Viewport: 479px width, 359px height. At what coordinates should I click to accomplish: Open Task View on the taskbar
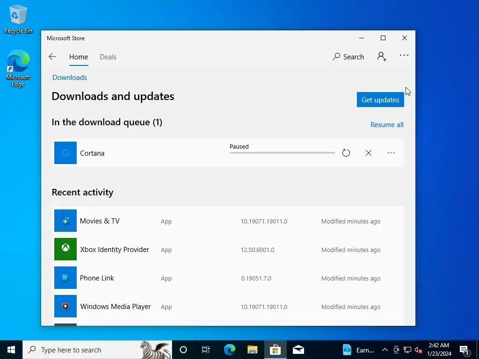tap(206, 350)
